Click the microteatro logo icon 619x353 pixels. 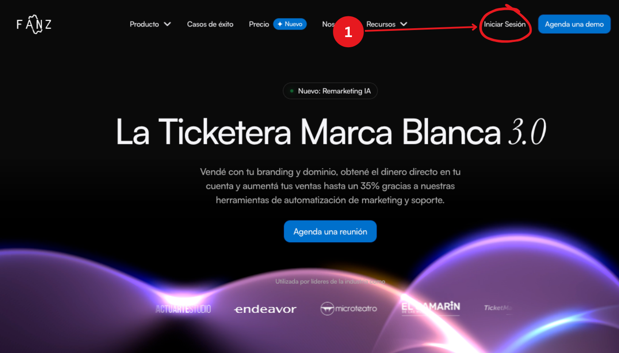[x=327, y=308]
